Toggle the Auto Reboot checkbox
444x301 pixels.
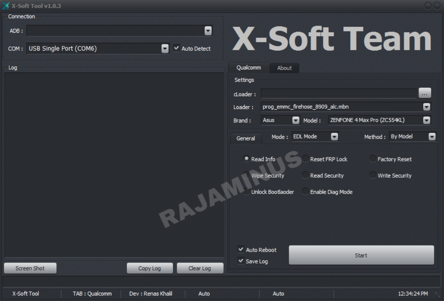(x=241, y=250)
